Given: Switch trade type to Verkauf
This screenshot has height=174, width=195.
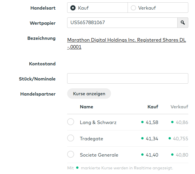Looking at the screenshot, I should coord(133,8).
